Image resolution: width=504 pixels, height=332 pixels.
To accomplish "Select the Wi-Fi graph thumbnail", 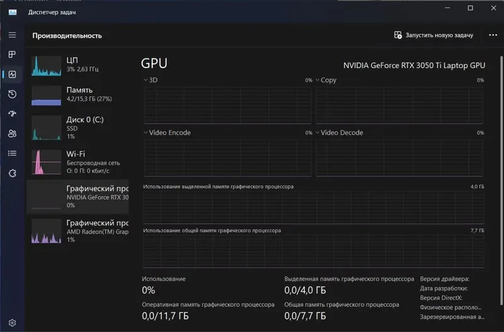I will pos(46,163).
